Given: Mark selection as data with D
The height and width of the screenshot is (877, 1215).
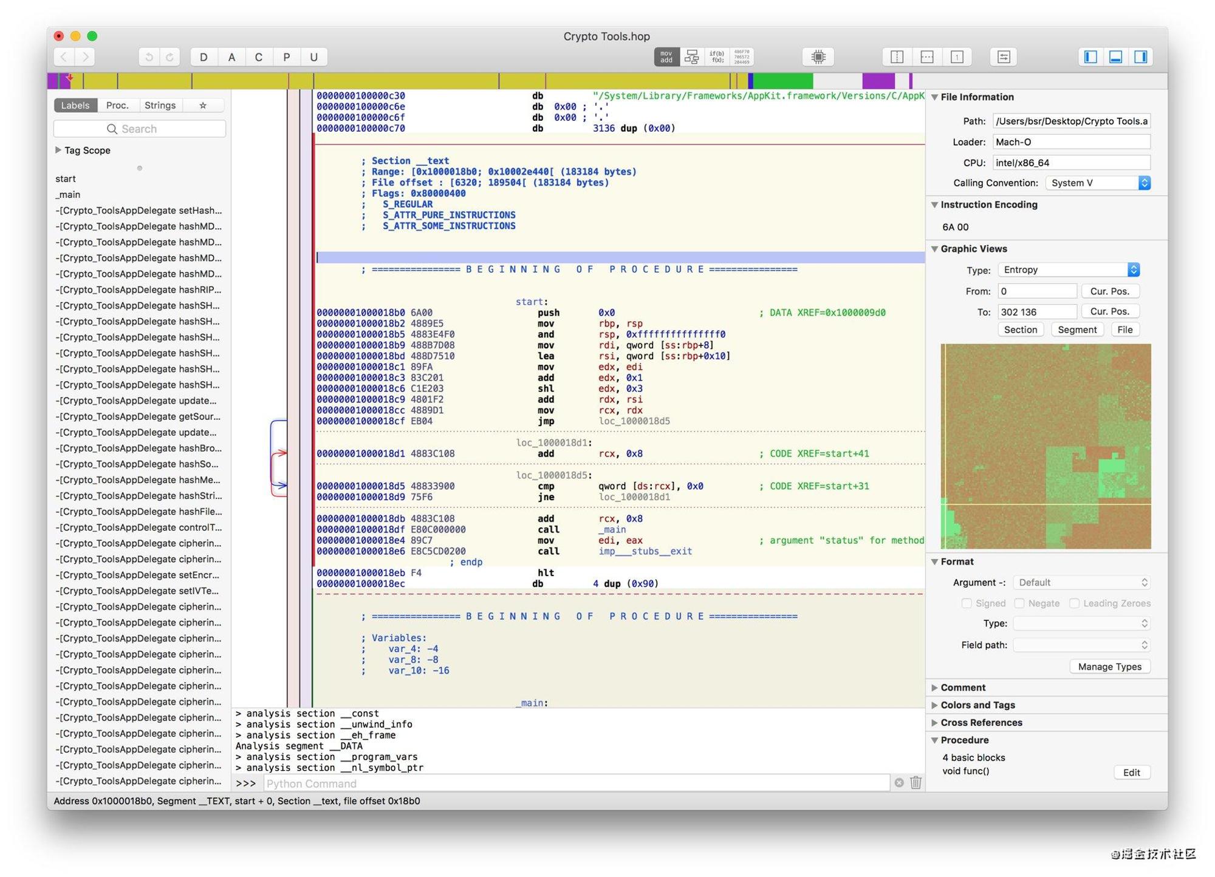Looking at the screenshot, I should point(204,57).
